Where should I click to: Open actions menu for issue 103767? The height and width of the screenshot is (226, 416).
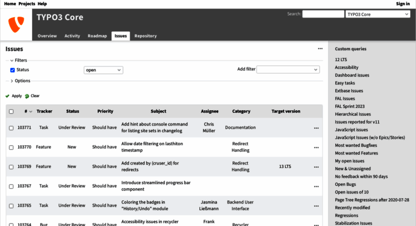(x=316, y=186)
